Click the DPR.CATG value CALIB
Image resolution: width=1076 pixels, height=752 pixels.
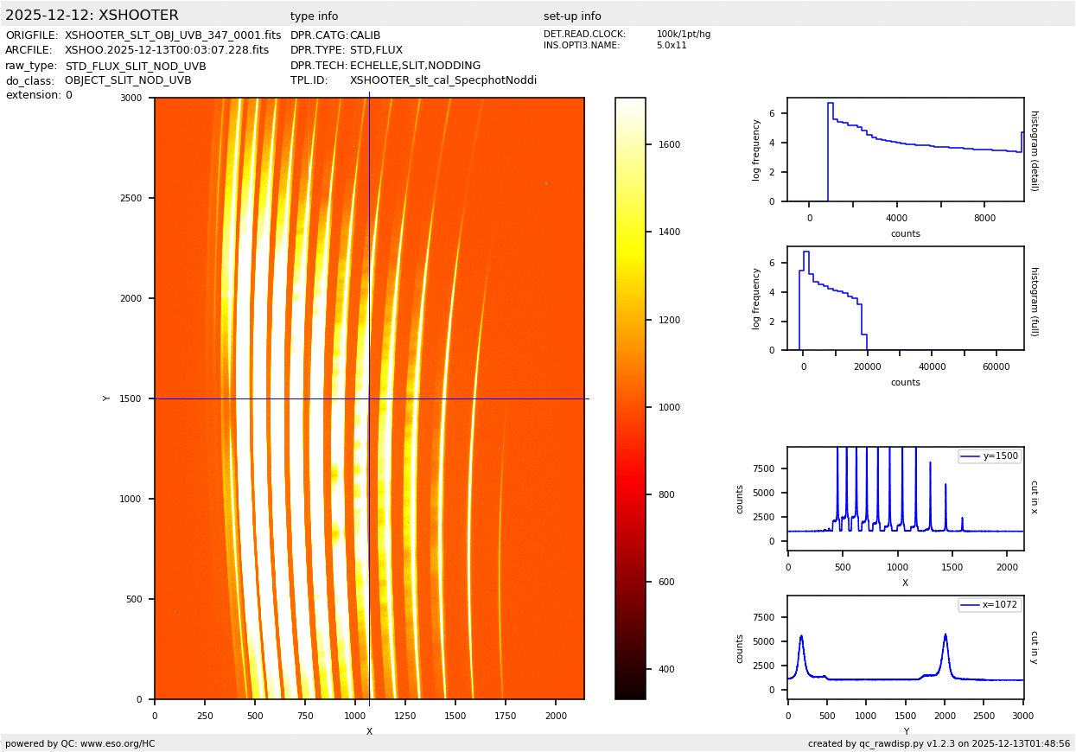pyautogui.click(x=365, y=35)
